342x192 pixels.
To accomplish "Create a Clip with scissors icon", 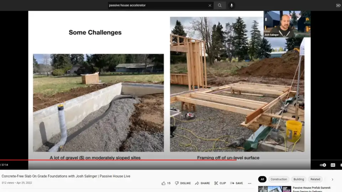I will coord(220,183).
